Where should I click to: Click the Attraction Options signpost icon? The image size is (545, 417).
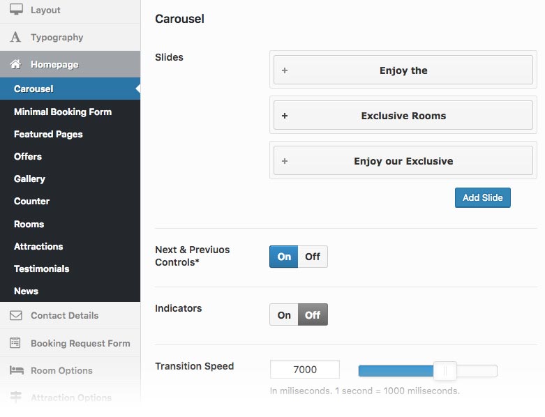pyautogui.click(x=15, y=397)
